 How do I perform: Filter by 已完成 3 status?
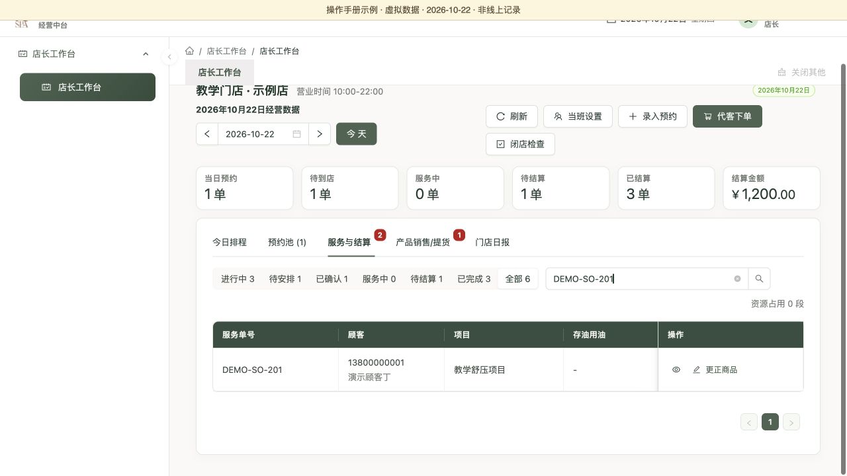(474, 279)
